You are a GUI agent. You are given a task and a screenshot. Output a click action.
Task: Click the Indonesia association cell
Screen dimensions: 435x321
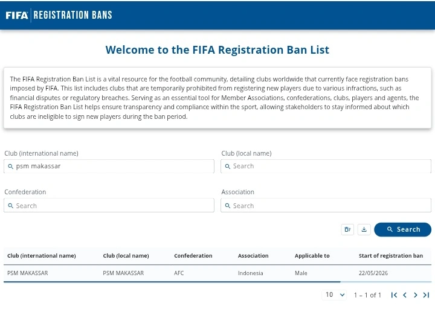251,273
